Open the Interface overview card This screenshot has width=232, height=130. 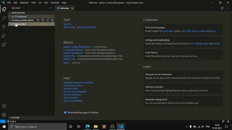click(183, 88)
